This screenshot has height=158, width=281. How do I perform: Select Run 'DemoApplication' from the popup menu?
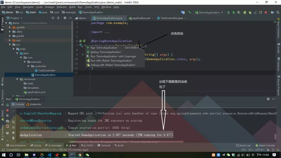click(115, 48)
